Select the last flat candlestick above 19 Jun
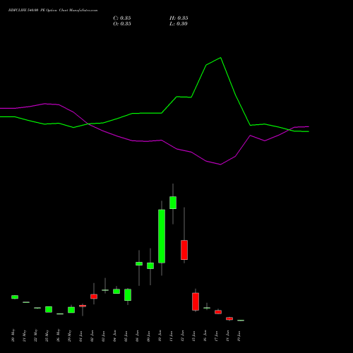Viewport: 353px width, 353px height. click(241, 321)
